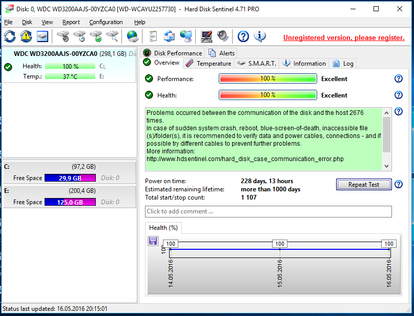Open the unregistered version registration link
This screenshot has width=414, height=316.
[344, 37]
